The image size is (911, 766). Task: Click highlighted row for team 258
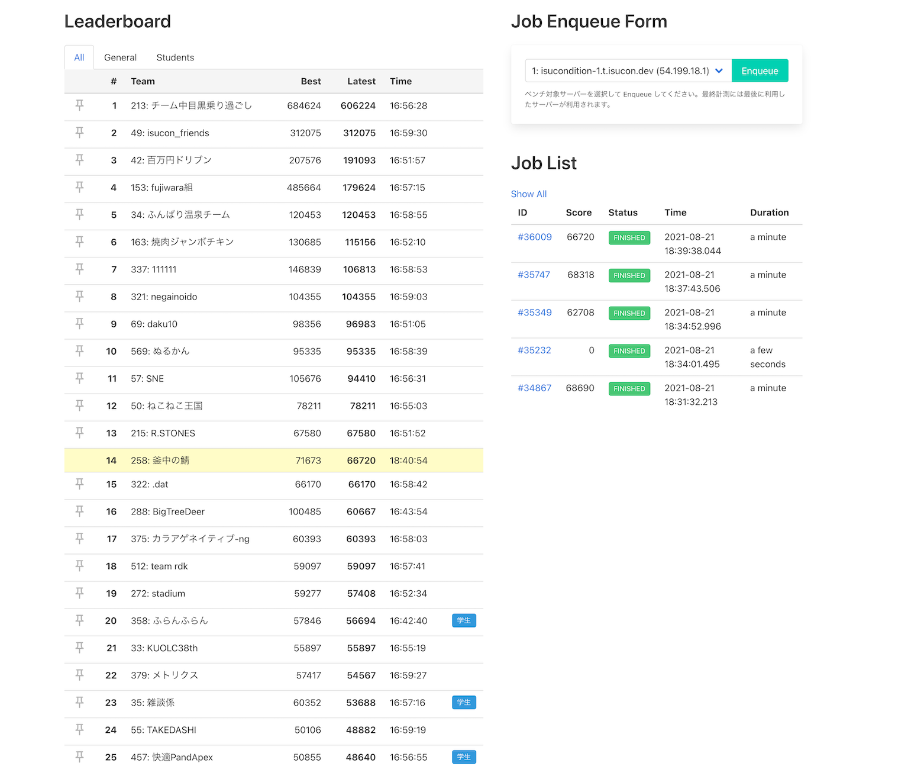[x=273, y=460]
